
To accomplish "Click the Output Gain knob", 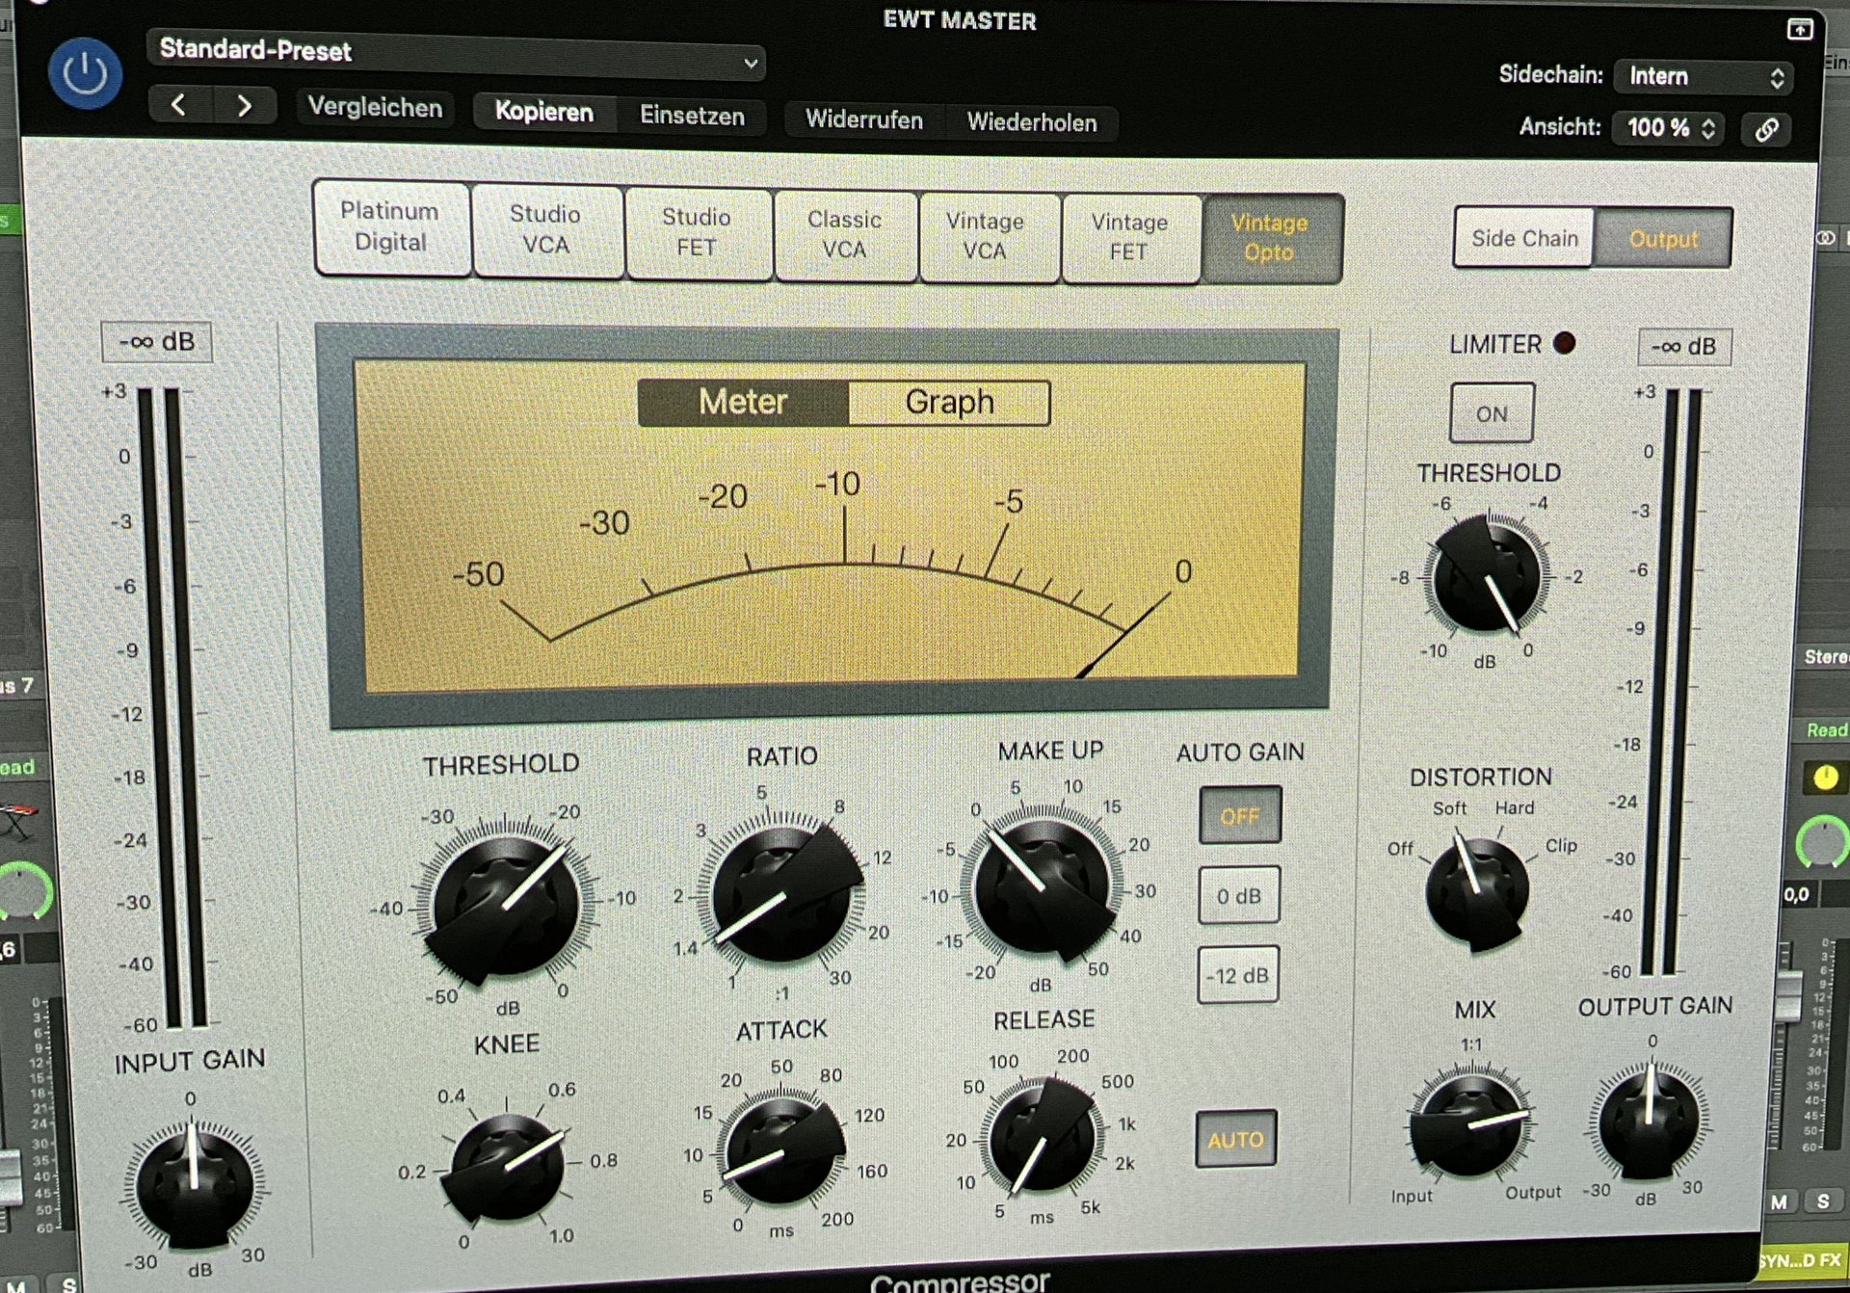I will click(1649, 1121).
